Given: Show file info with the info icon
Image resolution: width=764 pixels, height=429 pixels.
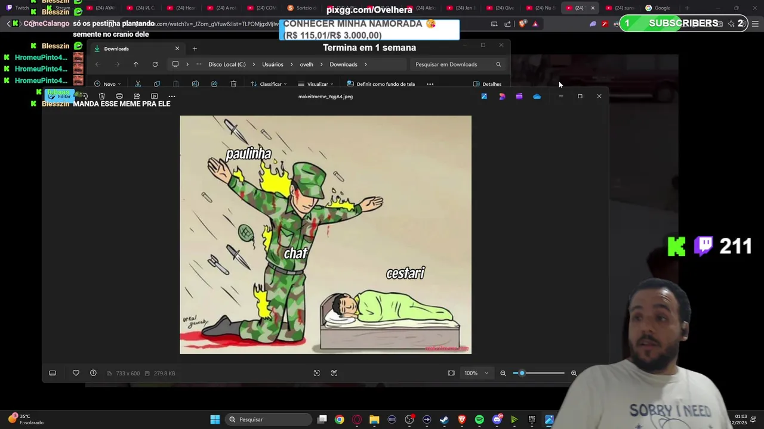Looking at the screenshot, I should point(93,373).
